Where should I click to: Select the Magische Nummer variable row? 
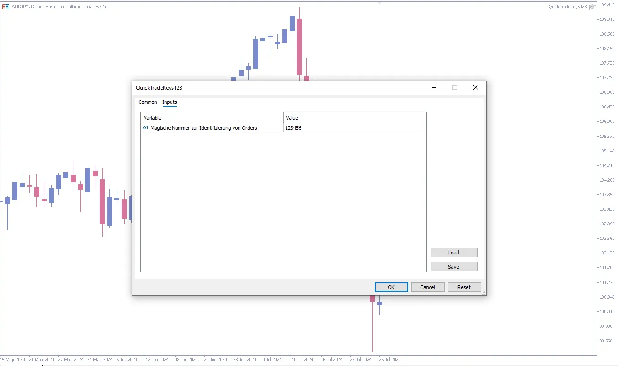click(x=203, y=128)
